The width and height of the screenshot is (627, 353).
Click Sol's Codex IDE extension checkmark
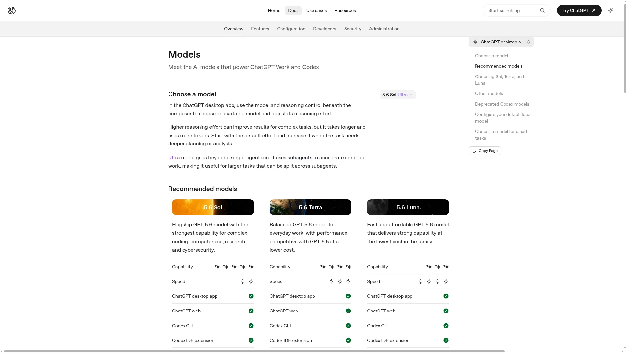click(x=251, y=340)
